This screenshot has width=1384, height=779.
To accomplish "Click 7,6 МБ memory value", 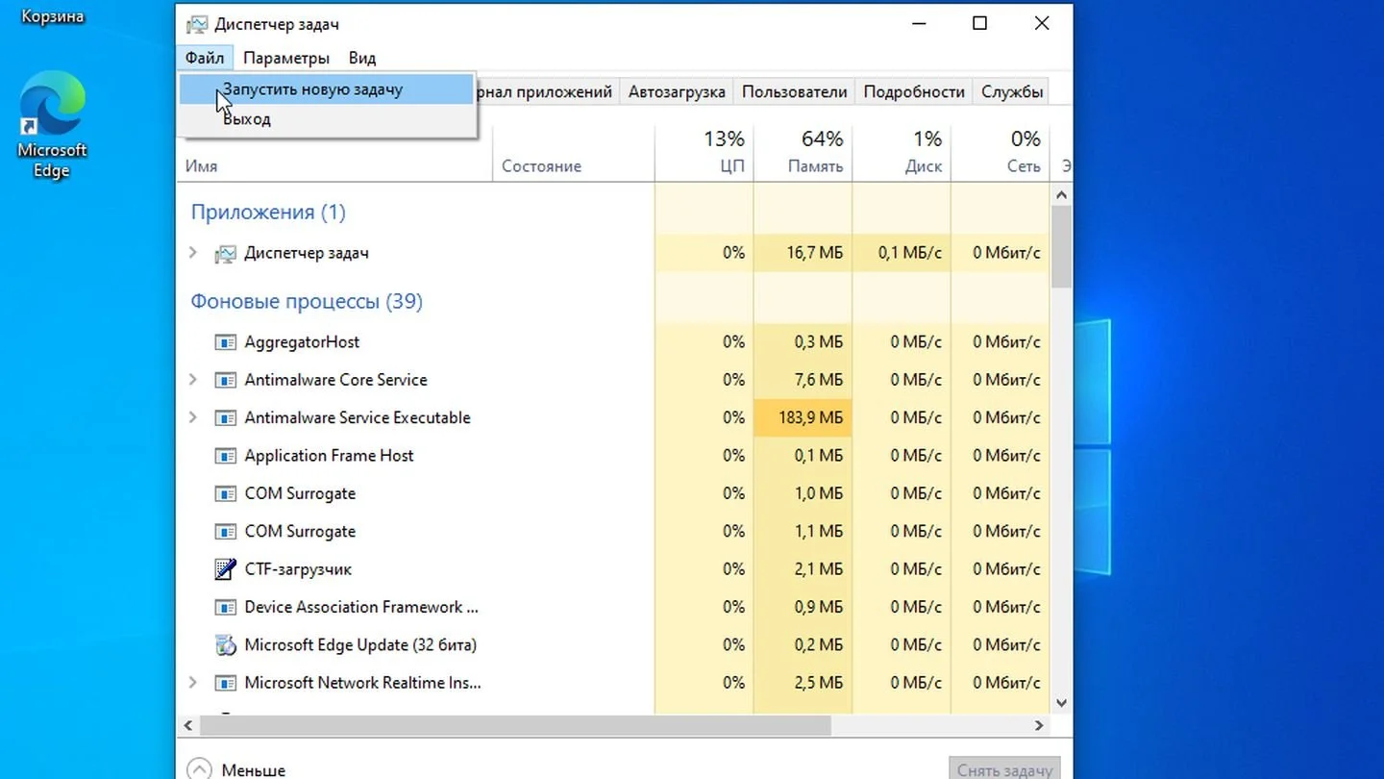I will [x=819, y=380].
